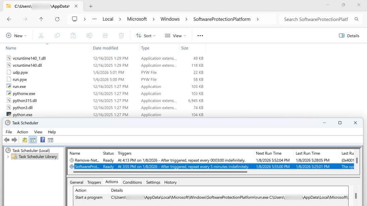Click the Task Scheduler help icon
This screenshot has width=367, height=206.
(43, 140)
